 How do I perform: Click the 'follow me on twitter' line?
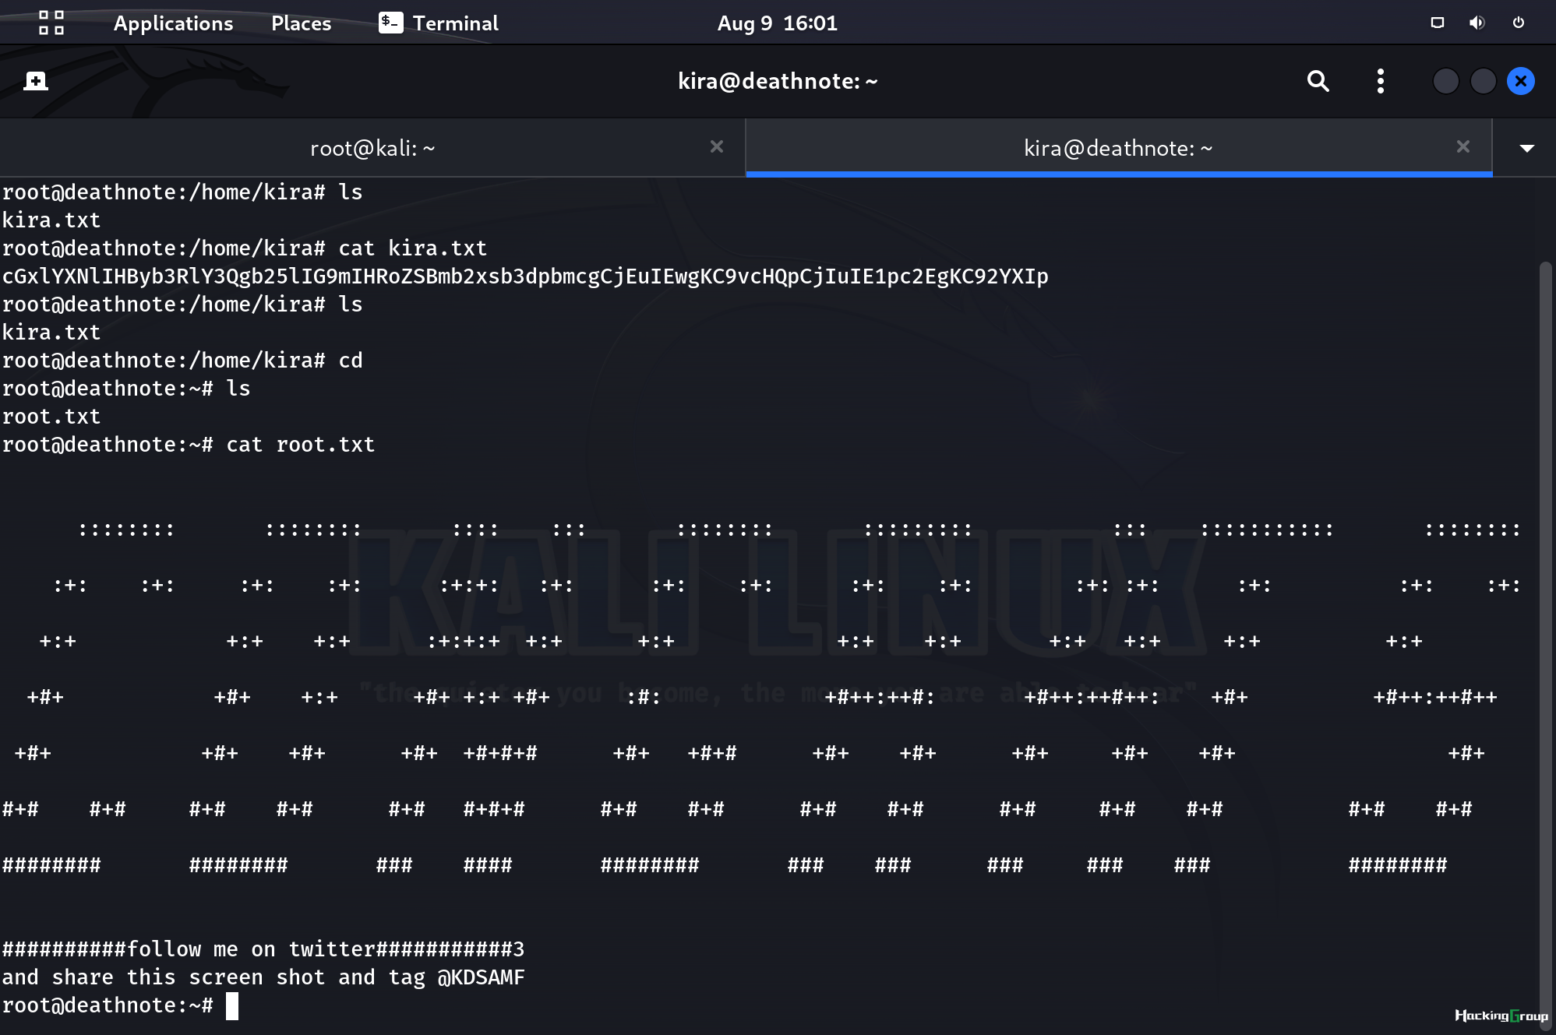click(x=263, y=949)
